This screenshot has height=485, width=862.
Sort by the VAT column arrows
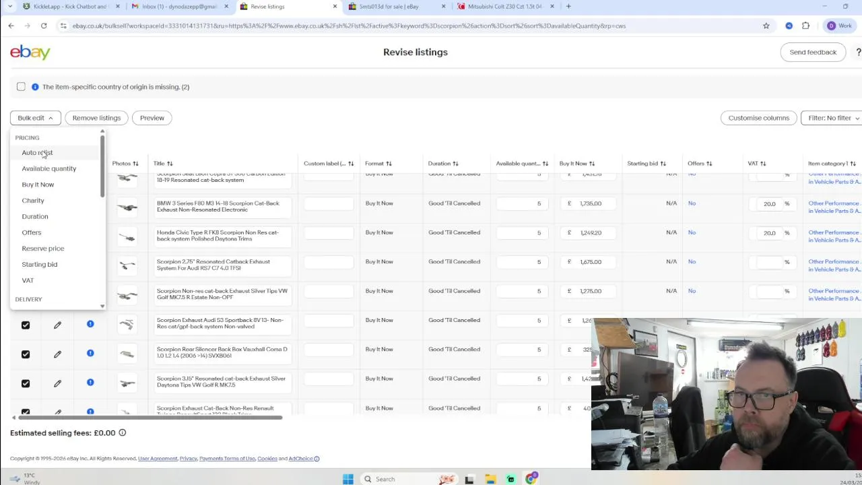pos(763,164)
